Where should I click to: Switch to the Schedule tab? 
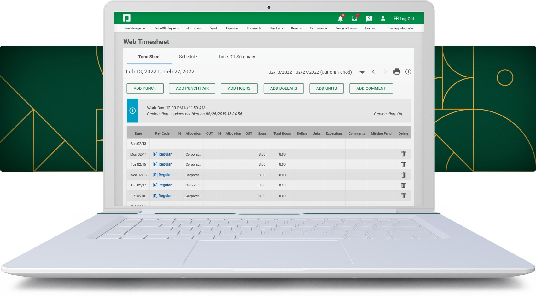click(x=188, y=57)
